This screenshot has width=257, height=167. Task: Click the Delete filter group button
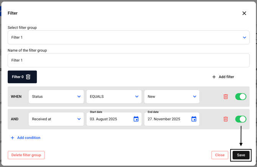[x=26, y=155]
